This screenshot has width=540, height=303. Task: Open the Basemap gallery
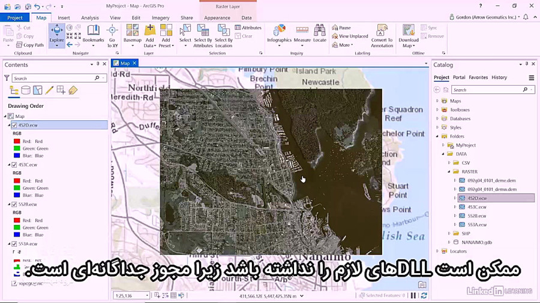pos(132,36)
